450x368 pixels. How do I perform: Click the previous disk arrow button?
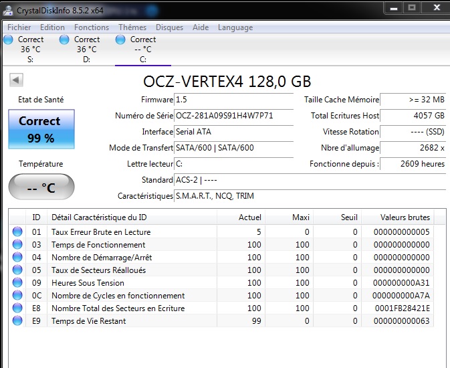[x=16, y=80]
